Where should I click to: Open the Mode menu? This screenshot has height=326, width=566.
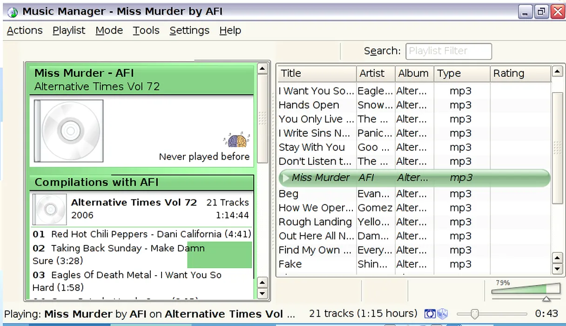(x=109, y=31)
